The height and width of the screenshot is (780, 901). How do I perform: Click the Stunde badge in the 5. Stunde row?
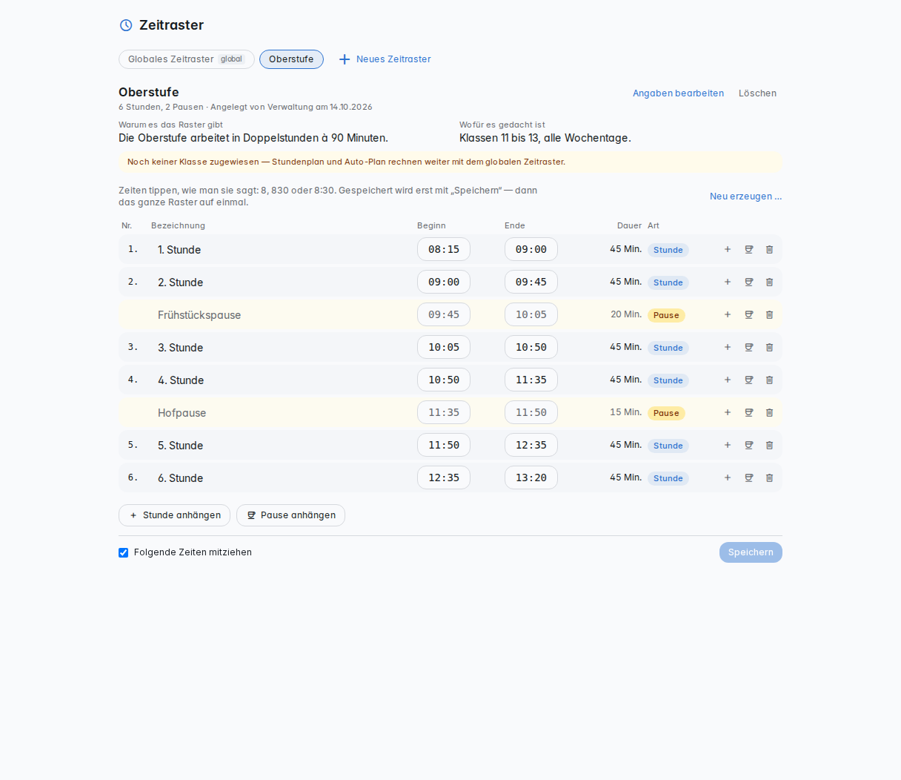668,446
